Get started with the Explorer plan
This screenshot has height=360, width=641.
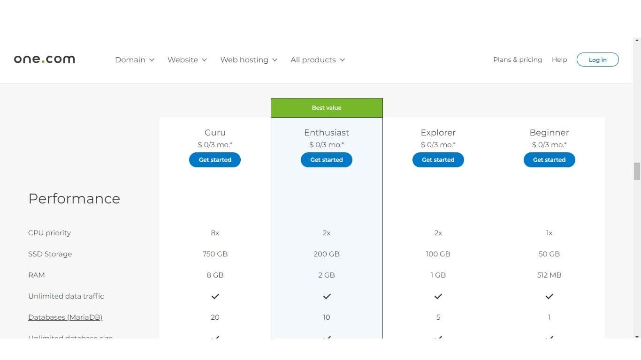[x=438, y=160]
